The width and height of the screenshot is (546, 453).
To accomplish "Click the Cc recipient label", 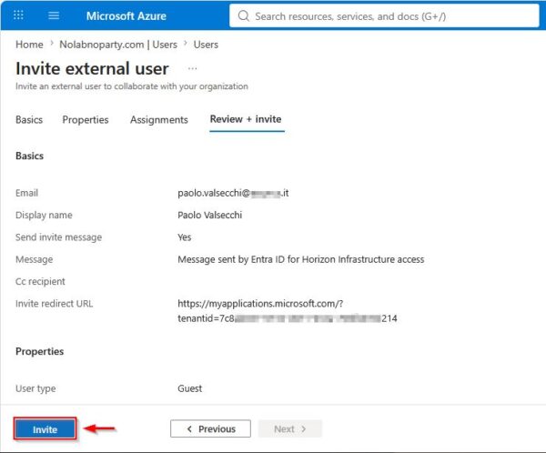I will click(40, 281).
